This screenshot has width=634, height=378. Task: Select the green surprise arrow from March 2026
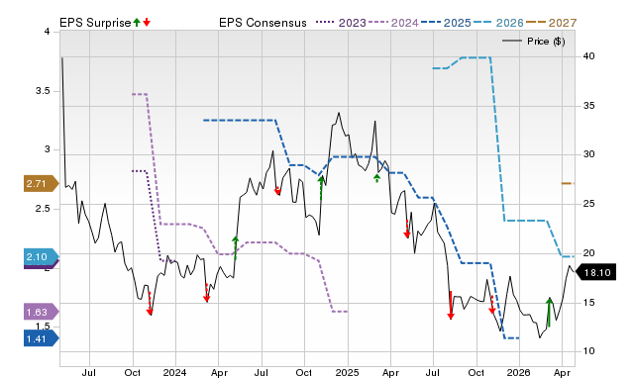point(549,312)
